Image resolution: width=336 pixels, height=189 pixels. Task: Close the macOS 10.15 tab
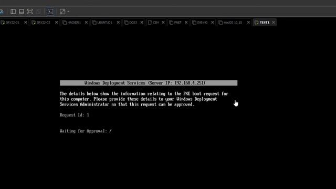248,23
